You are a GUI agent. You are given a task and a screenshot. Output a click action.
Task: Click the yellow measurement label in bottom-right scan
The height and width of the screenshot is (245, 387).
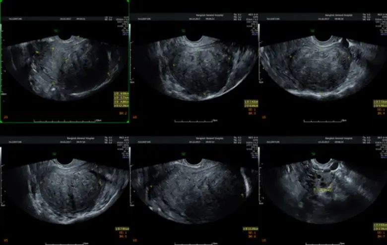coord(322,190)
